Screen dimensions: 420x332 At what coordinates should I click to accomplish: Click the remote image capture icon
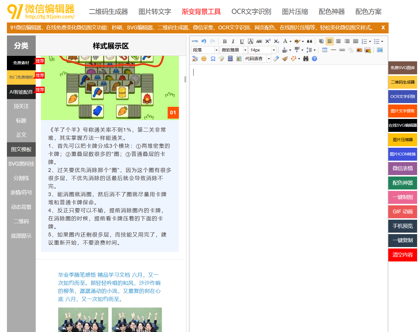[195, 58]
